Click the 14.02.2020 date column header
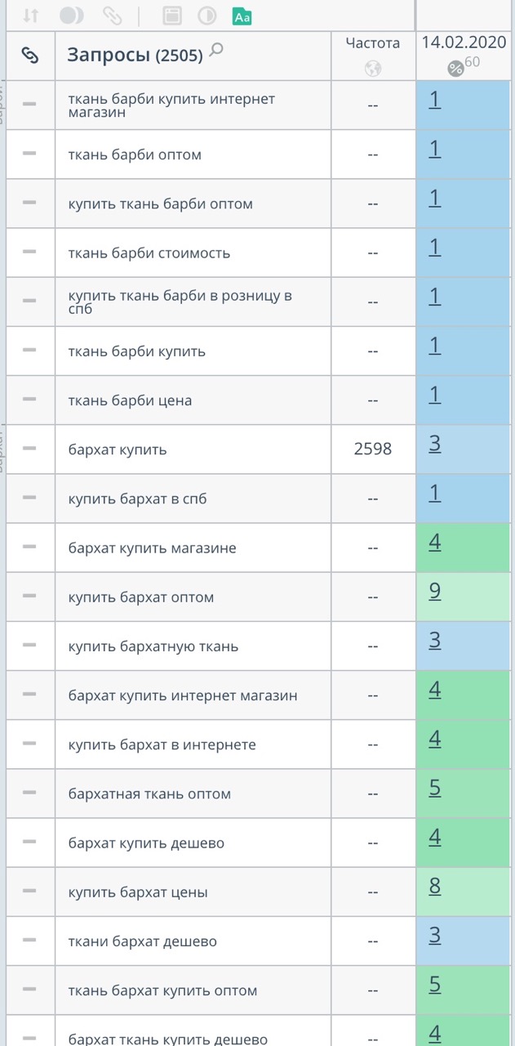Screen dimensions: 515x1046 click(464, 42)
